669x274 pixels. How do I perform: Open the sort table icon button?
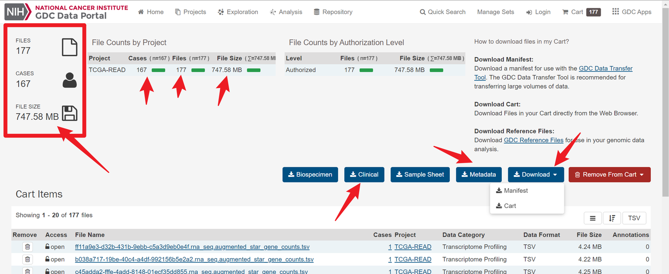coord(612,218)
